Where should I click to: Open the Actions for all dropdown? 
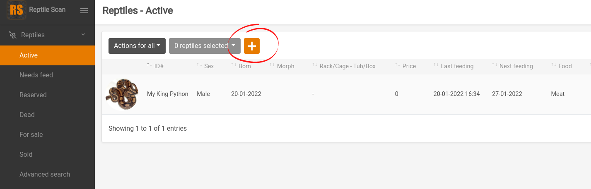(x=137, y=46)
